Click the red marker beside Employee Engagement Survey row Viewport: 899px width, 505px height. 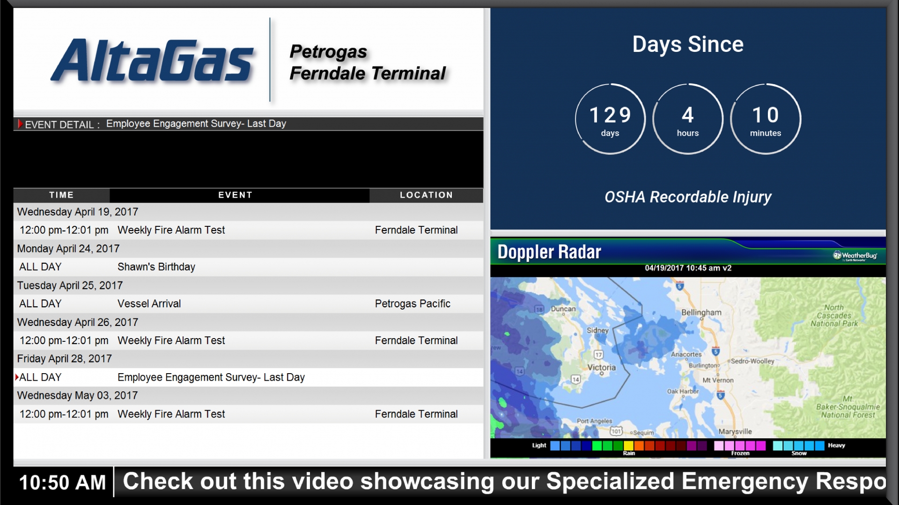pos(17,377)
